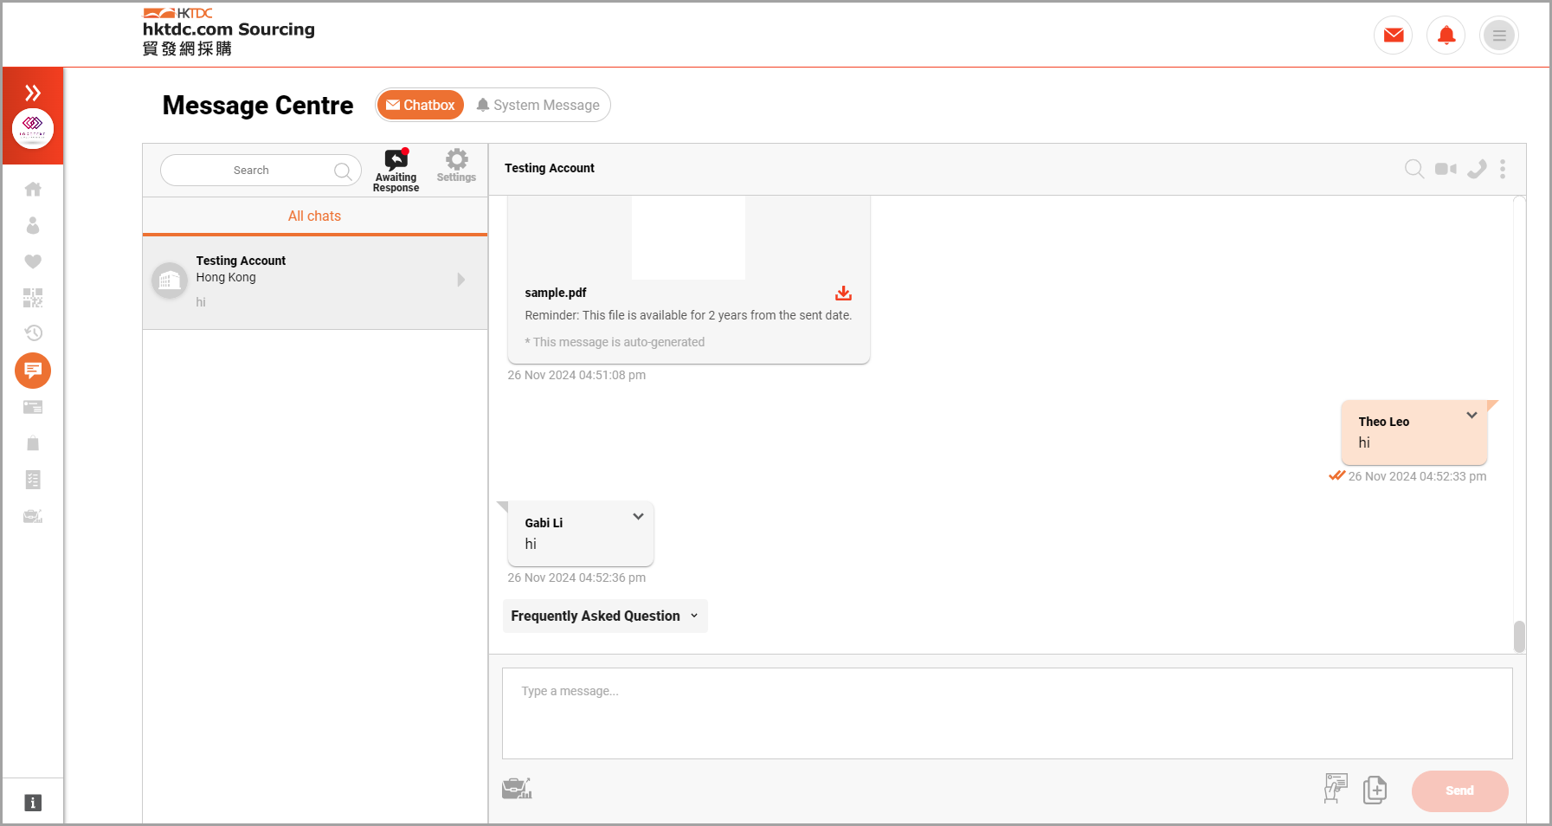The height and width of the screenshot is (826, 1552).
Task: Download the sample.pdf file
Action: coord(843,294)
